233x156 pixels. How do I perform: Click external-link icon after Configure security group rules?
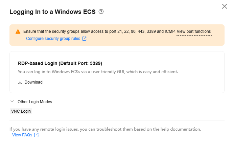(x=84, y=39)
